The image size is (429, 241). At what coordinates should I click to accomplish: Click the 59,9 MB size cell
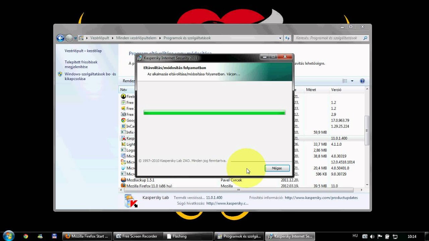[319, 133]
